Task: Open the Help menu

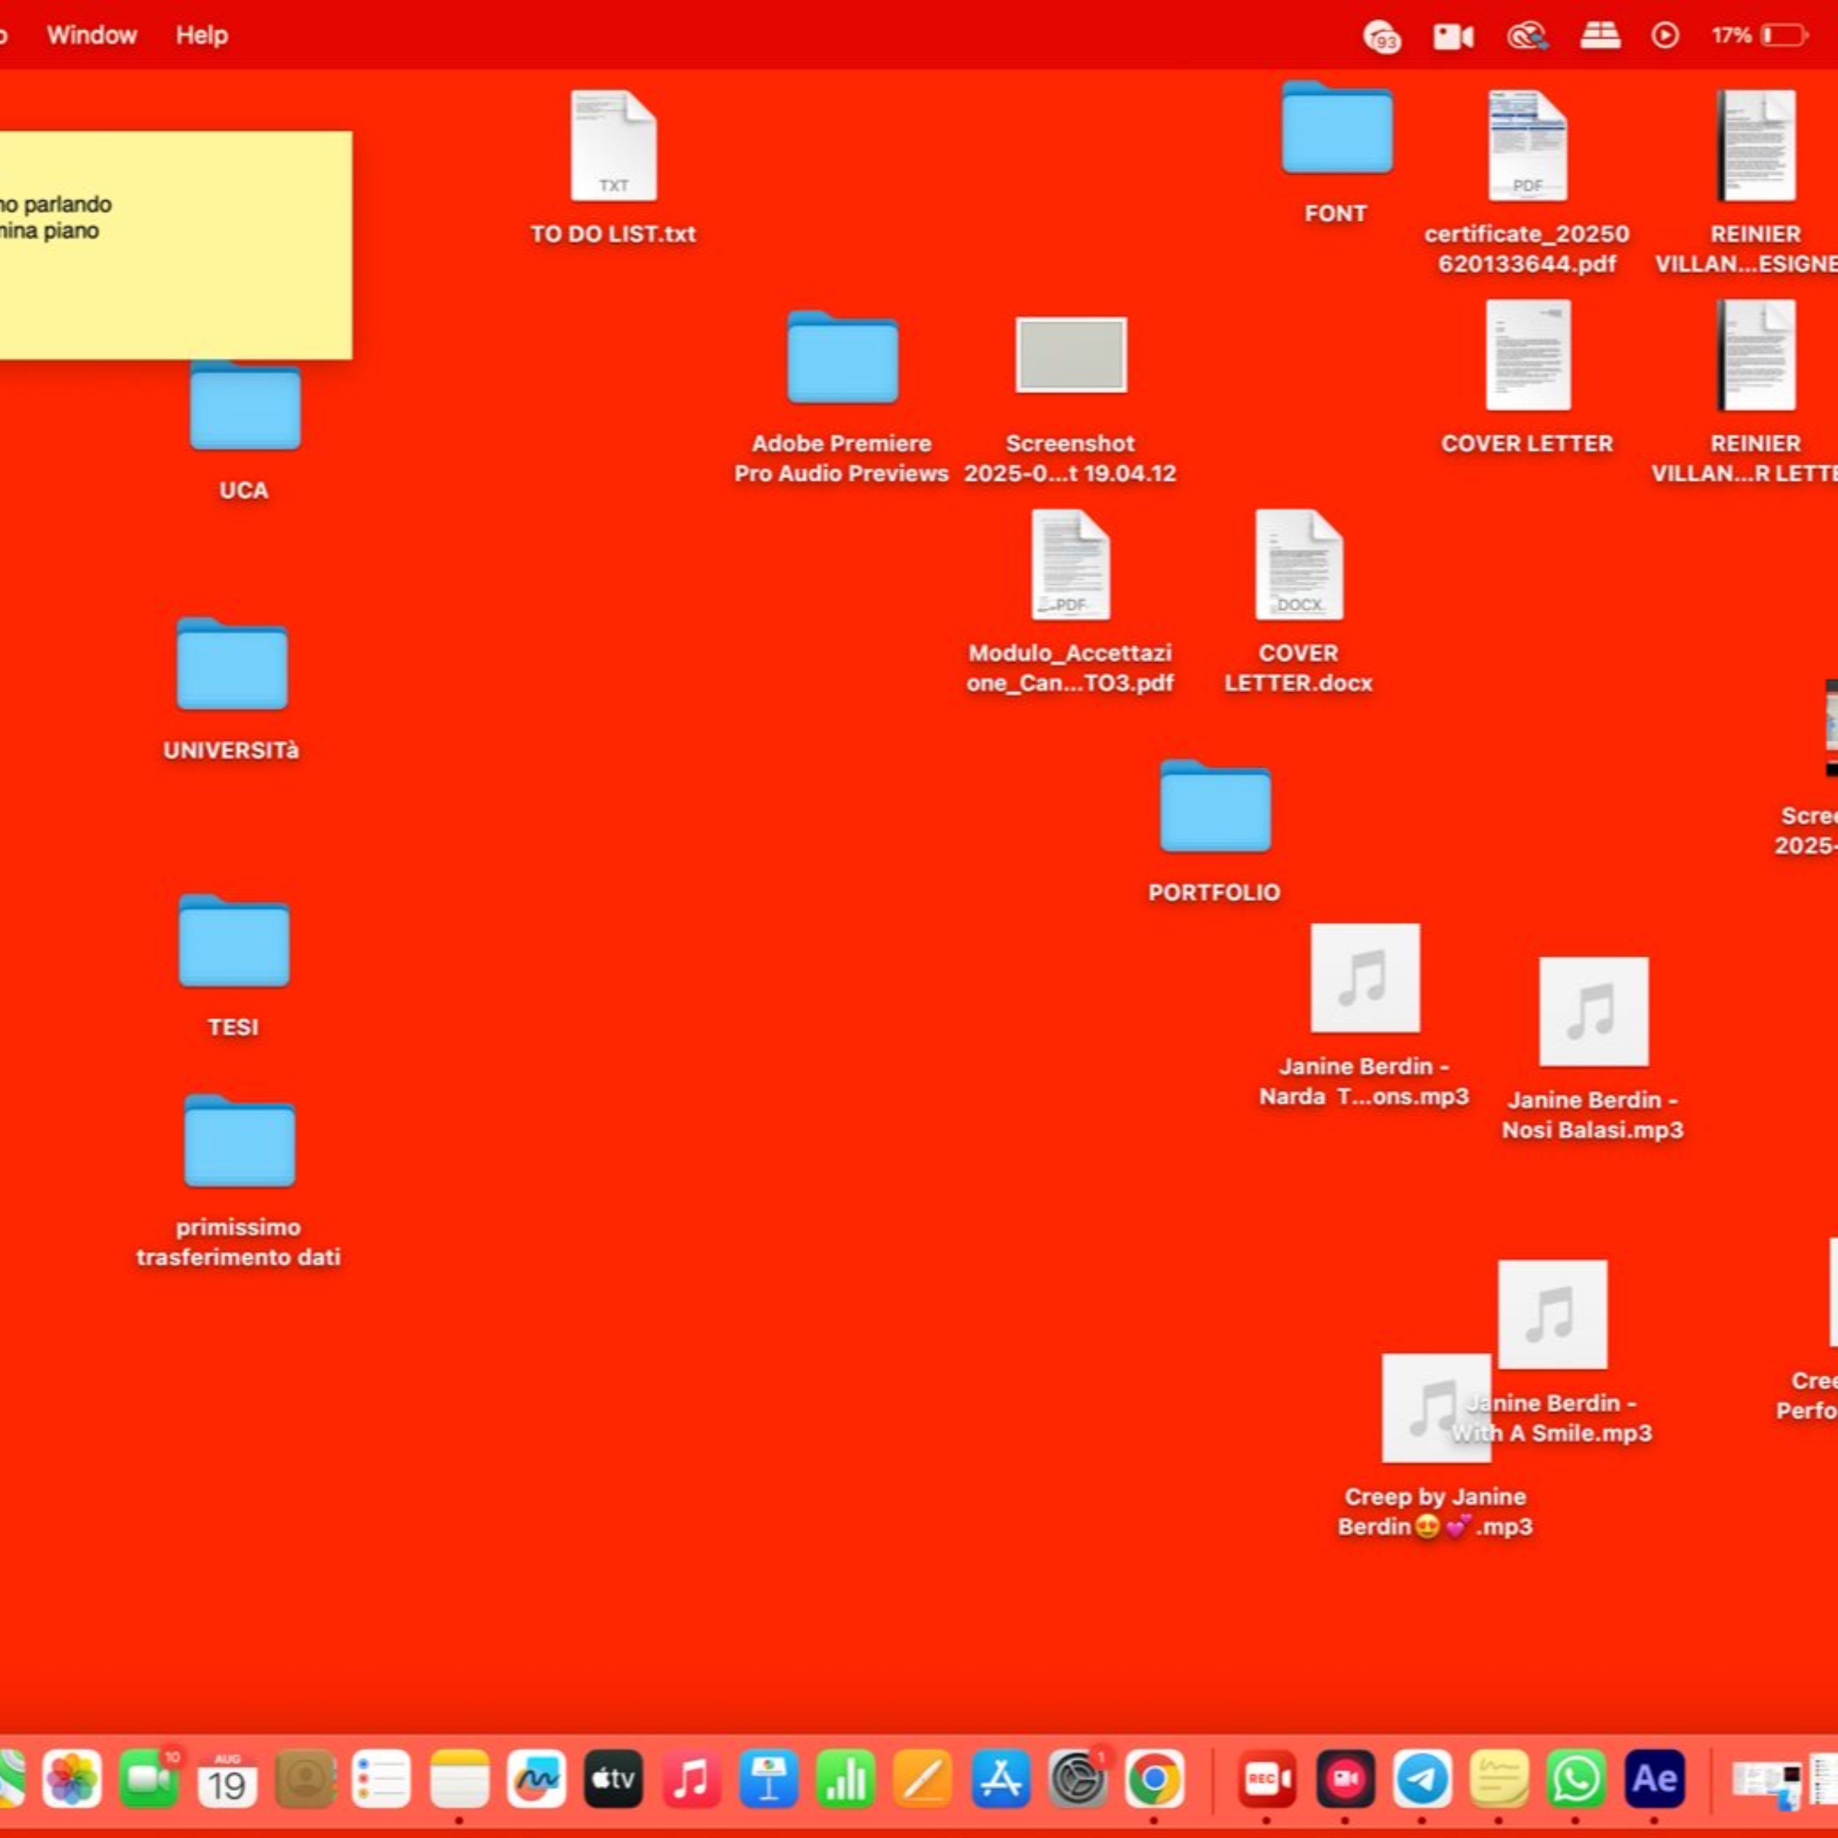Action: (x=202, y=35)
